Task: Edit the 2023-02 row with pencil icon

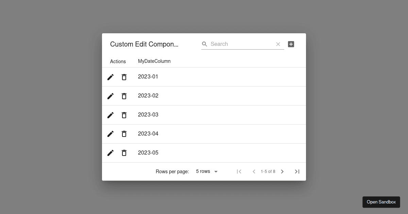Action: coord(111,96)
